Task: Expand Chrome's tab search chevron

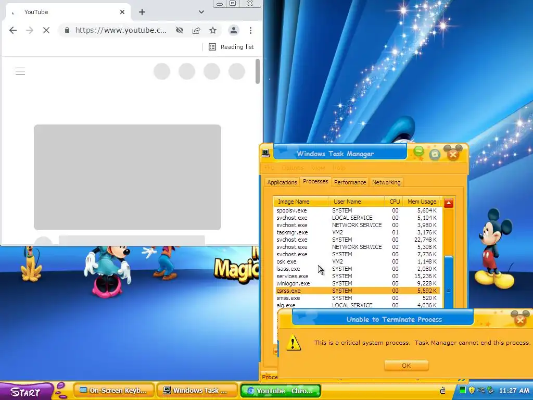Action: point(201,12)
